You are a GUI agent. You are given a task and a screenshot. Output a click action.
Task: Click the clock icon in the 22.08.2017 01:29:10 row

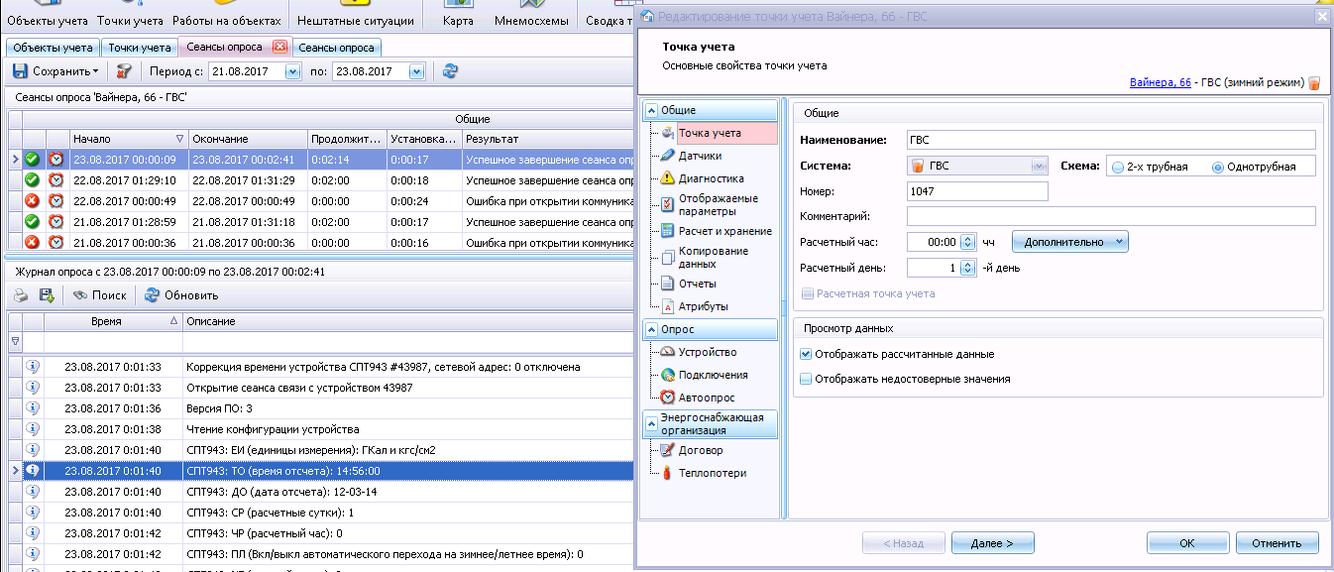click(56, 179)
